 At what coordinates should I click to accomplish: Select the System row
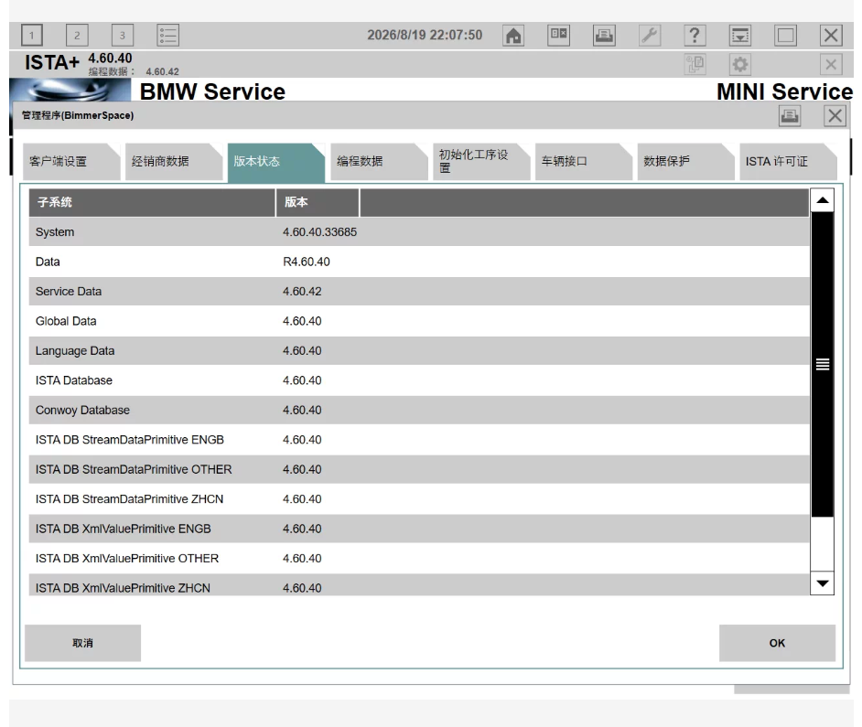419,232
